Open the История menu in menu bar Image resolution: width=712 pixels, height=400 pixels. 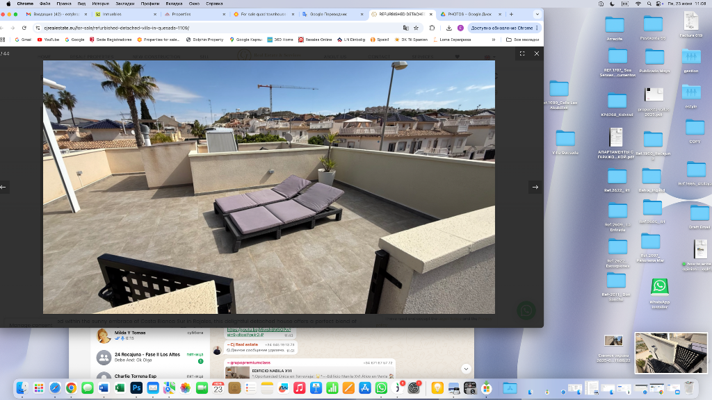click(100, 3)
